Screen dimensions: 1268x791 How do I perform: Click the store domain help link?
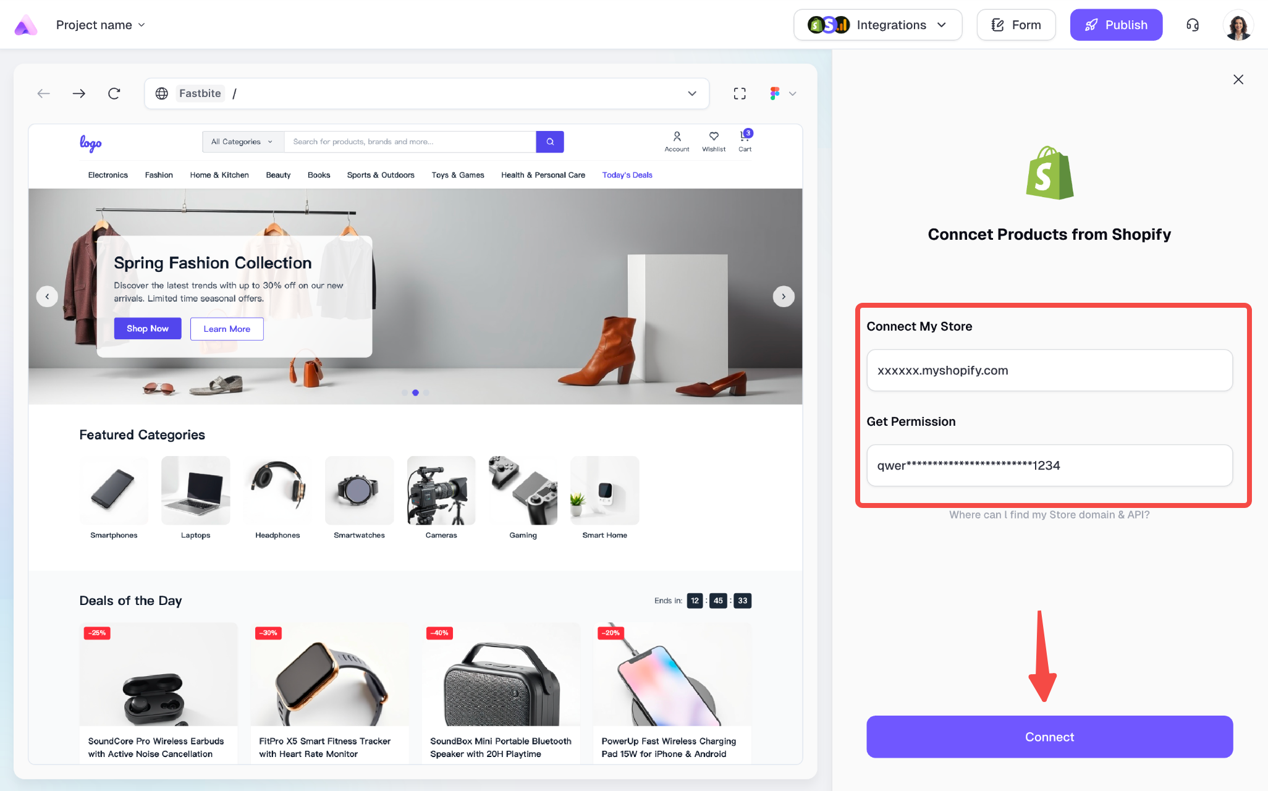pyautogui.click(x=1049, y=515)
